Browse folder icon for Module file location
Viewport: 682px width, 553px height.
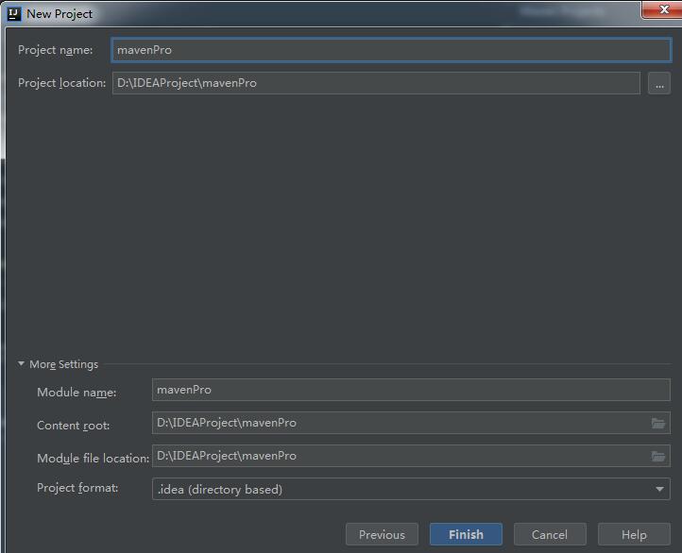pyautogui.click(x=658, y=456)
